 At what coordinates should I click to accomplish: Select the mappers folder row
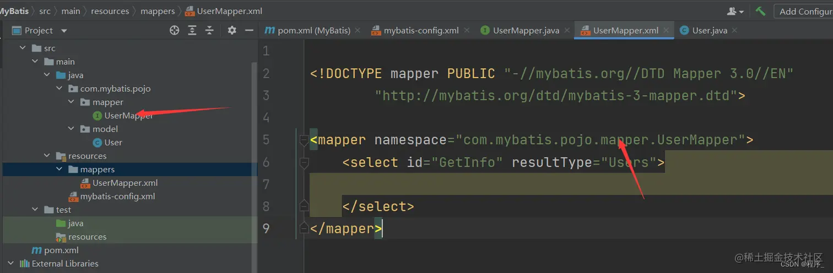[129, 169]
